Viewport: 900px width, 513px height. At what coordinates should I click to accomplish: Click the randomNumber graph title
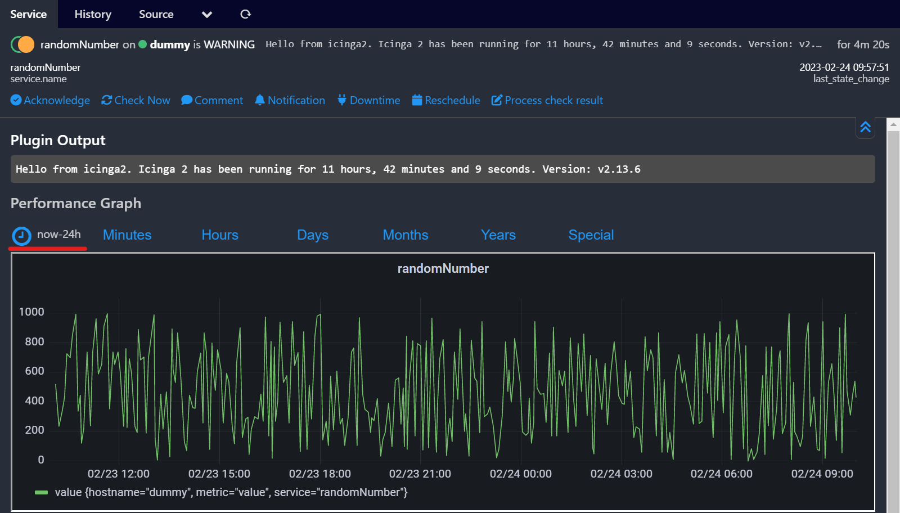[x=443, y=269]
